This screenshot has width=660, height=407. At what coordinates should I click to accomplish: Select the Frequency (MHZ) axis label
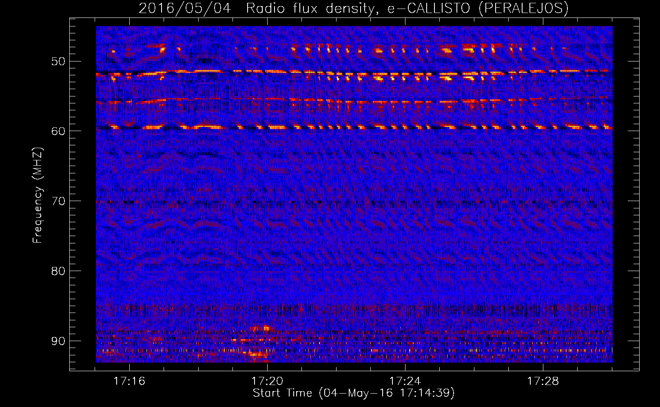click(38, 195)
